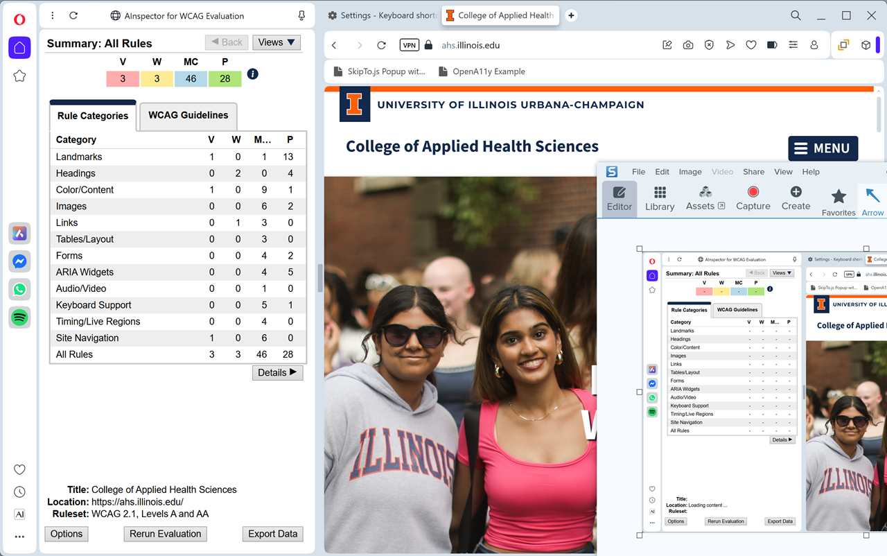Screen dimensions: 887x556
Task: Click the Snagit Capture button
Action: click(x=753, y=198)
